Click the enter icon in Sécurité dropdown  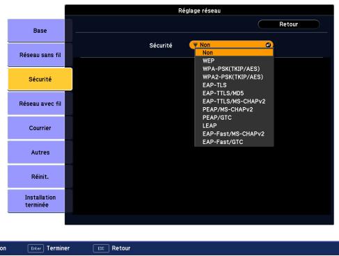tap(268, 45)
